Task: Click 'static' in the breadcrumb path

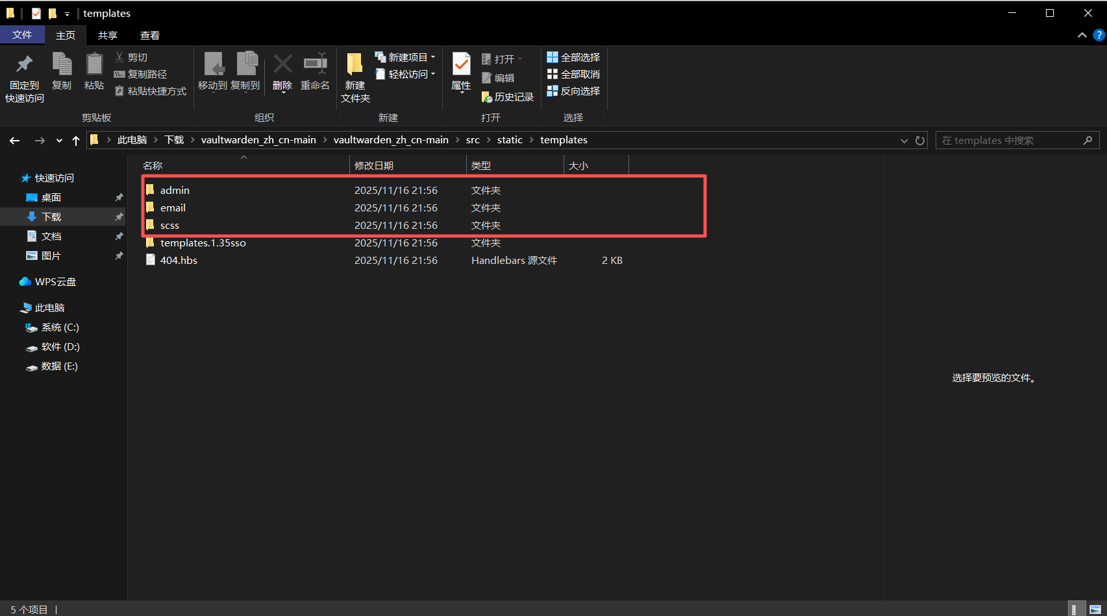Action: click(510, 140)
